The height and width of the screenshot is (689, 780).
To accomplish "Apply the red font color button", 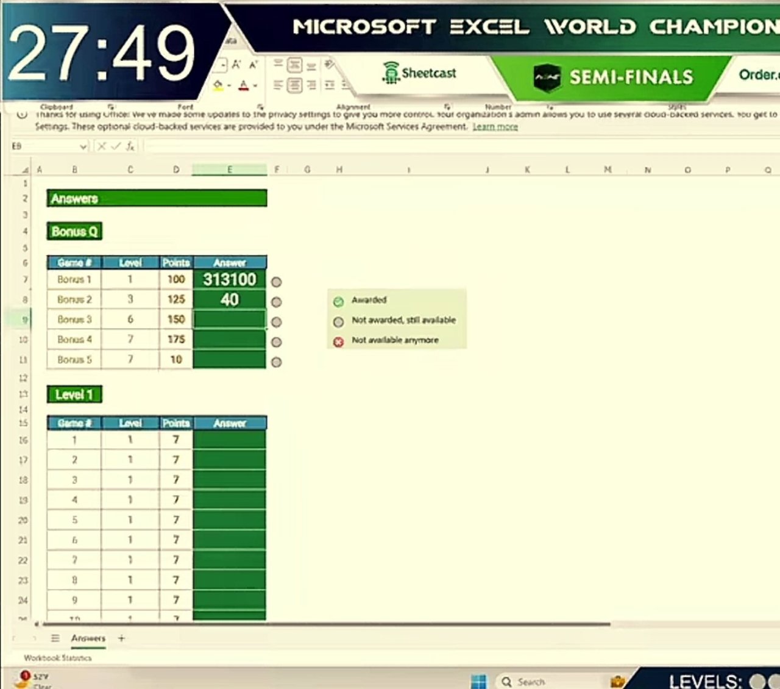I will (244, 86).
